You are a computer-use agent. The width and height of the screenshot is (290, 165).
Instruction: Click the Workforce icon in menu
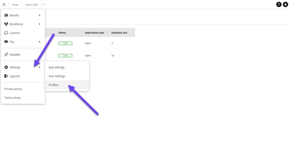pos(6,24)
